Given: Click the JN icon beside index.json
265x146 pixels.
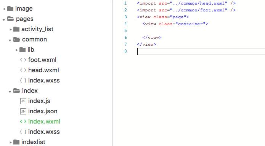Looking at the screenshot, I should click(23, 111).
